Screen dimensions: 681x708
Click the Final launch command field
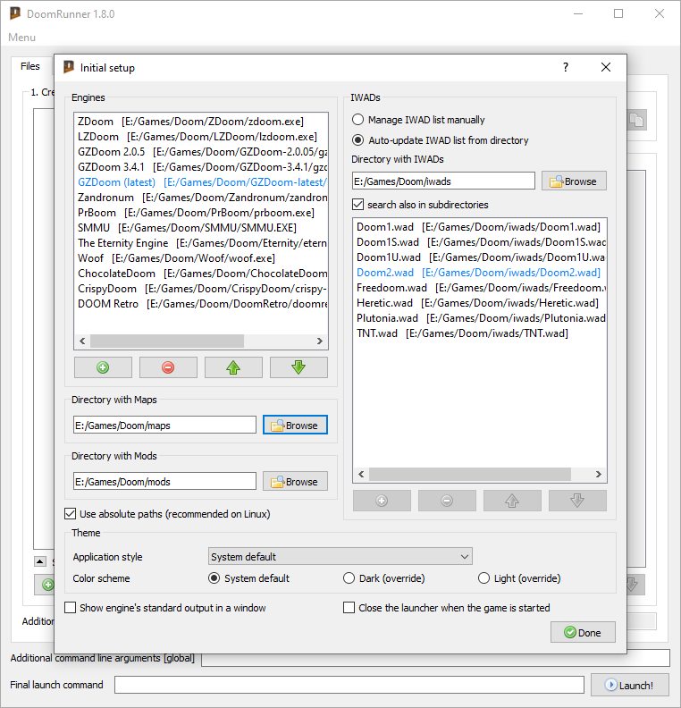click(349, 685)
